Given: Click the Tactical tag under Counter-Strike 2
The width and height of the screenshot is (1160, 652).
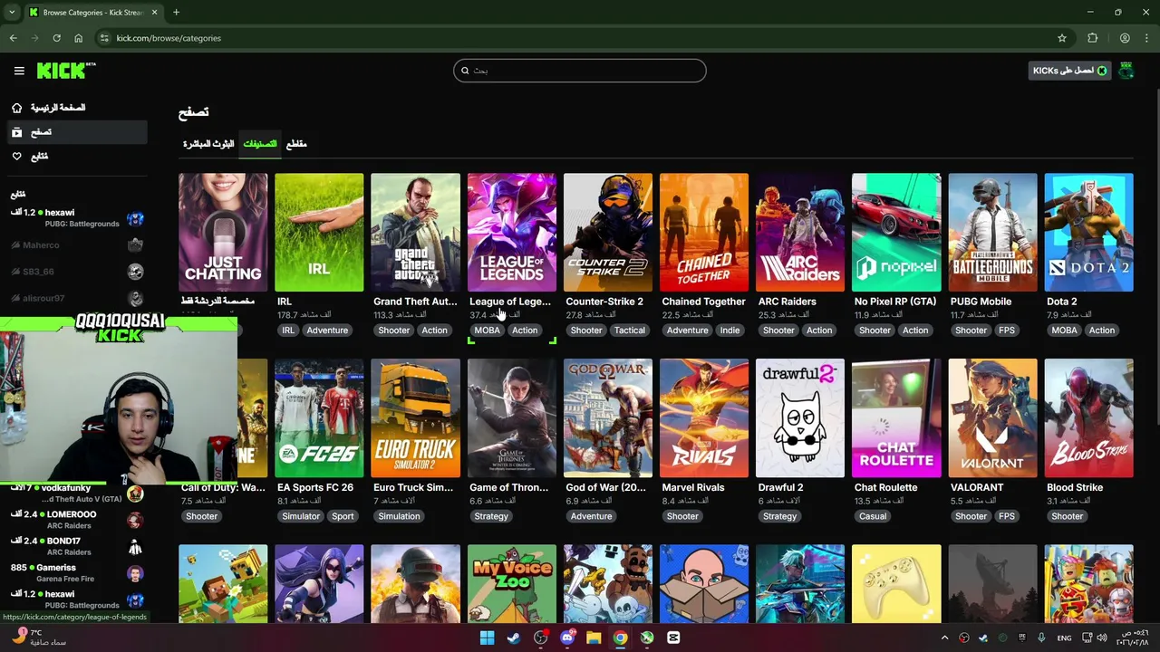Looking at the screenshot, I should click(x=630, y=331).
